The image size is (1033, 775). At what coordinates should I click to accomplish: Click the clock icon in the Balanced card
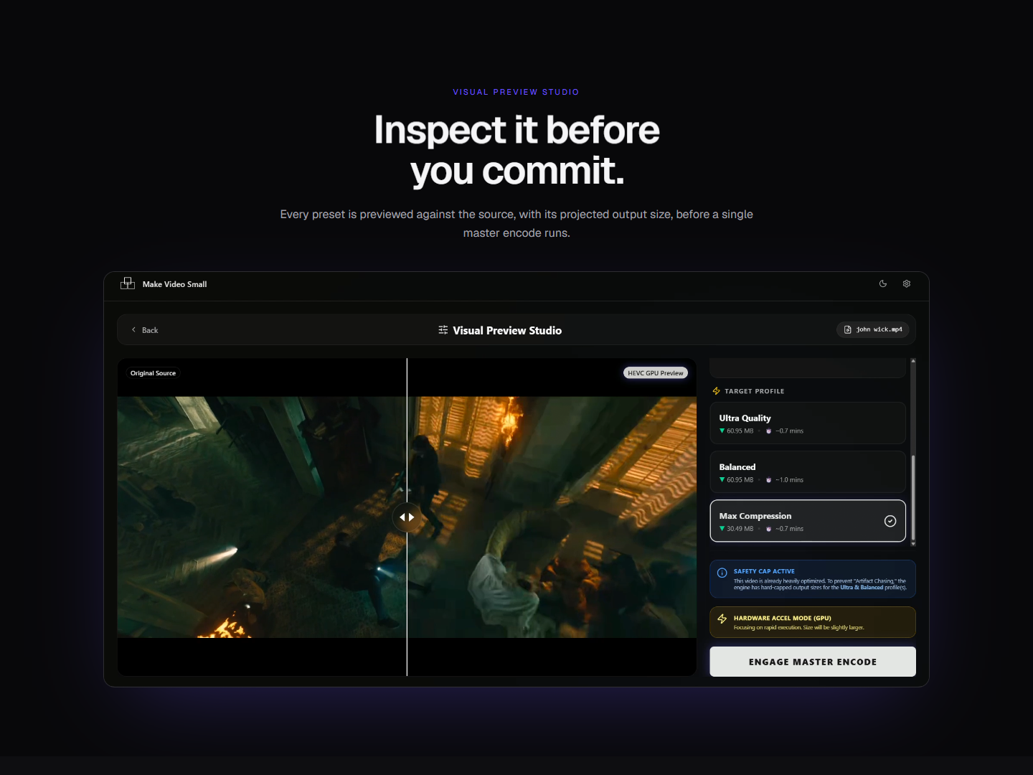click(768, 480)
